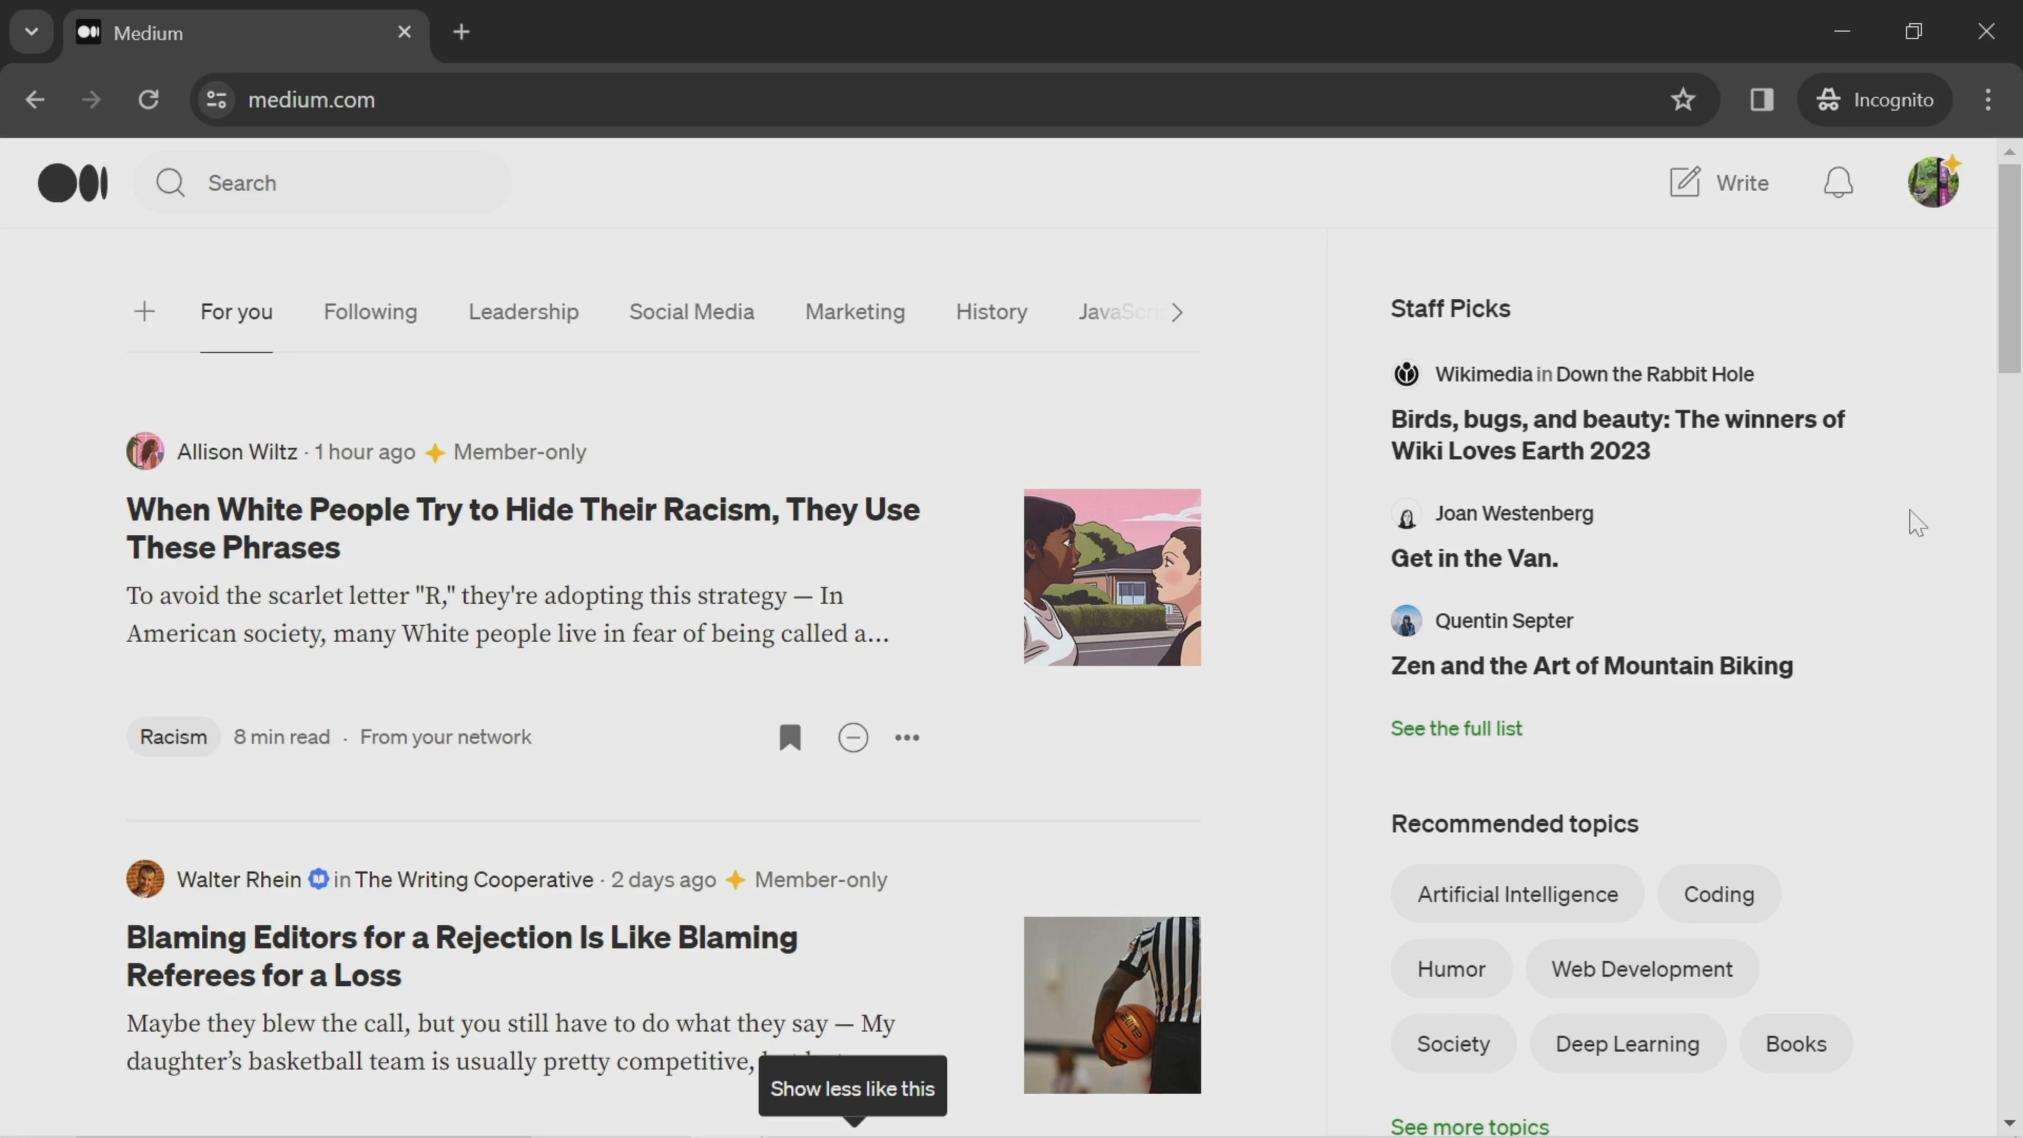Click the three-dots more options icon

click(907, 738)
